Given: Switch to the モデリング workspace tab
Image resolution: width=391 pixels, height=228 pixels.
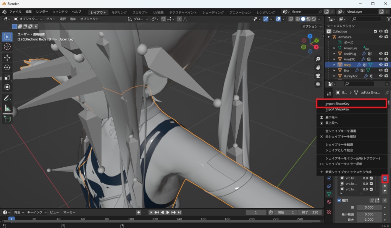Looking at the screenshot, I should 119,12.
